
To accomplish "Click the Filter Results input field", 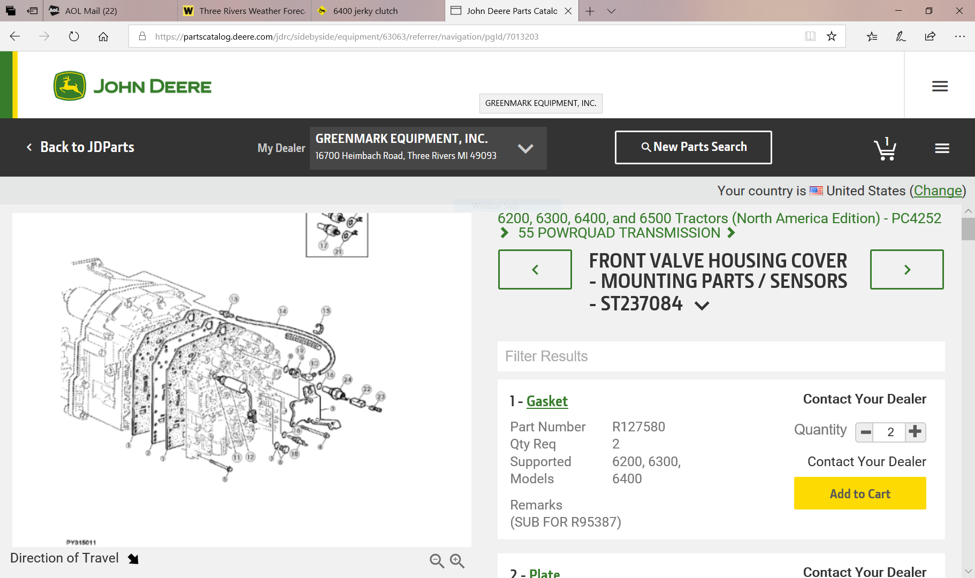I will click(x=720, y=356).
